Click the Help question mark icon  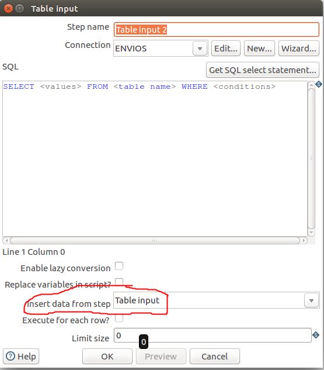point(11,356)
